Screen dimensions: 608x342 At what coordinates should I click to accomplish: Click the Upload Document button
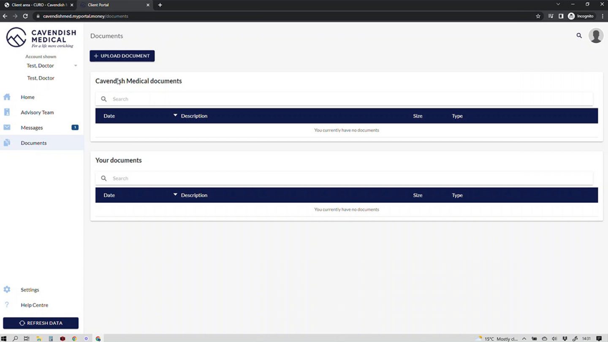click(x=122, y=56)
